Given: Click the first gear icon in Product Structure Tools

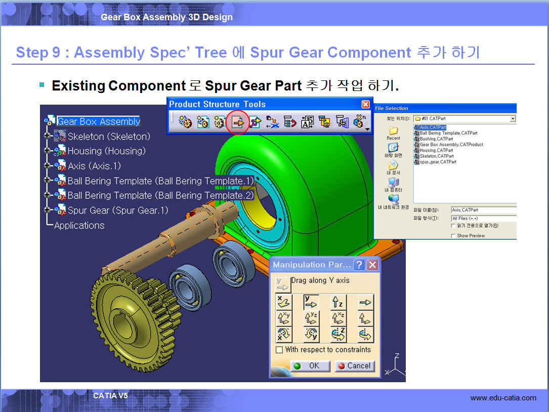Looking at the screenshot, I should (185, 122).
